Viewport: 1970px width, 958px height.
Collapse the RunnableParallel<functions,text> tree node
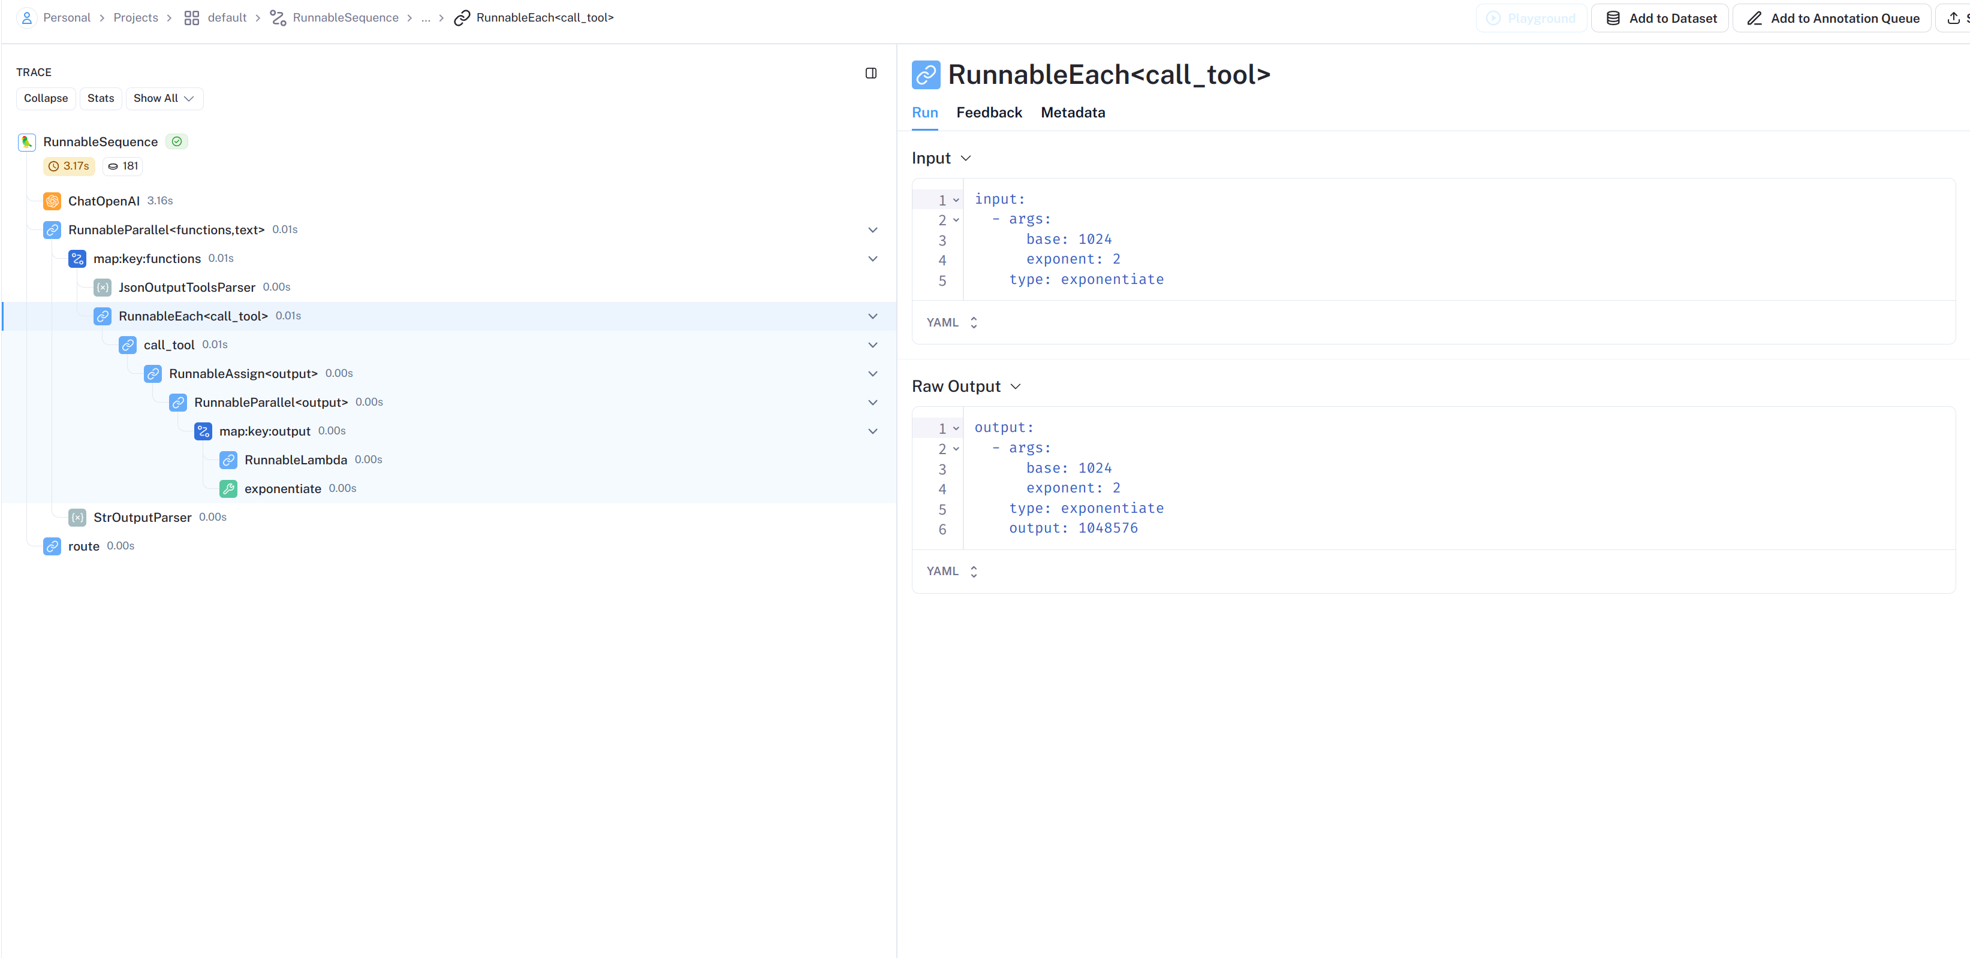pyautogui.click(x=872, y=230)
